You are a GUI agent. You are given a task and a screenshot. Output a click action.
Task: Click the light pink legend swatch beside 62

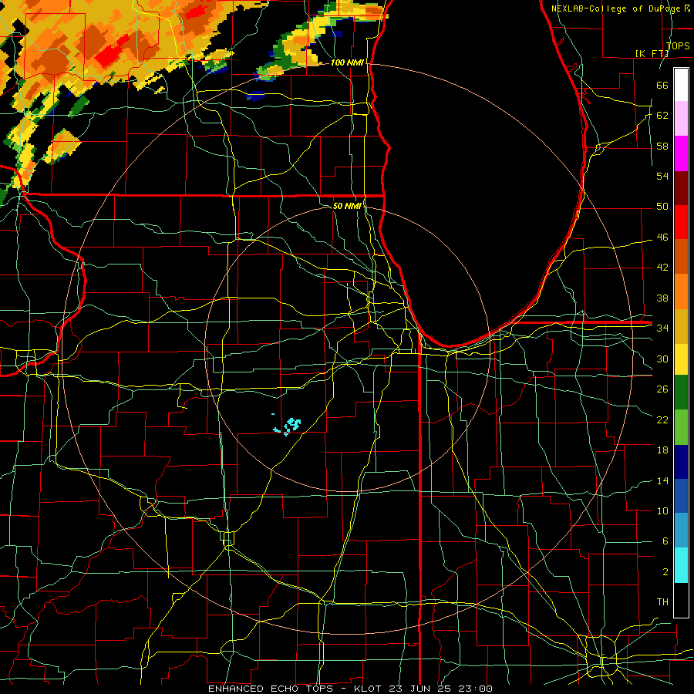pos(681,119)
